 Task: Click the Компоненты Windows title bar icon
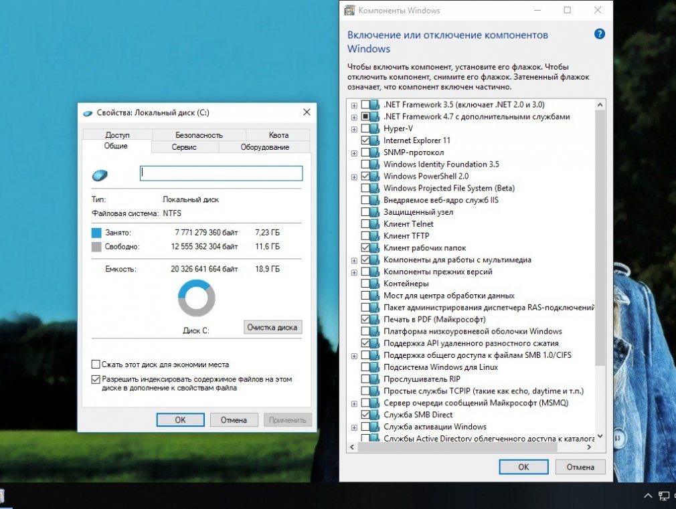(349, 10)
